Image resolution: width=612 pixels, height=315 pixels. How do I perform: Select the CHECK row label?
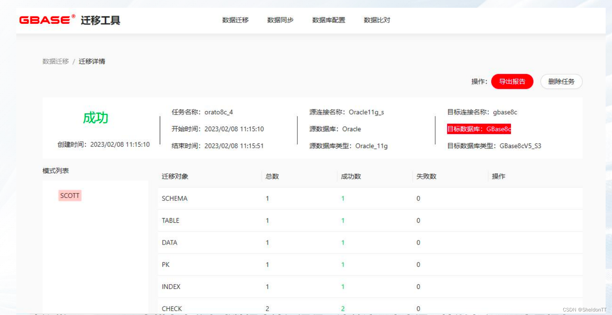point(172,309)
